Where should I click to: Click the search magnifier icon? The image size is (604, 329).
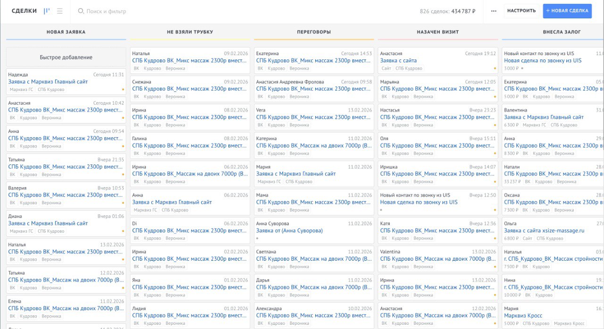(x=81, y=11)
